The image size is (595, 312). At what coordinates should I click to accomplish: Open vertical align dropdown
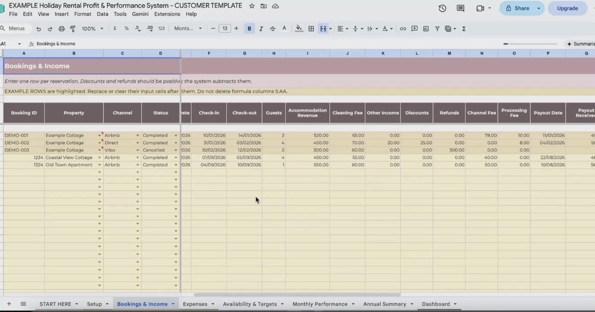click(x=358, y=28)
